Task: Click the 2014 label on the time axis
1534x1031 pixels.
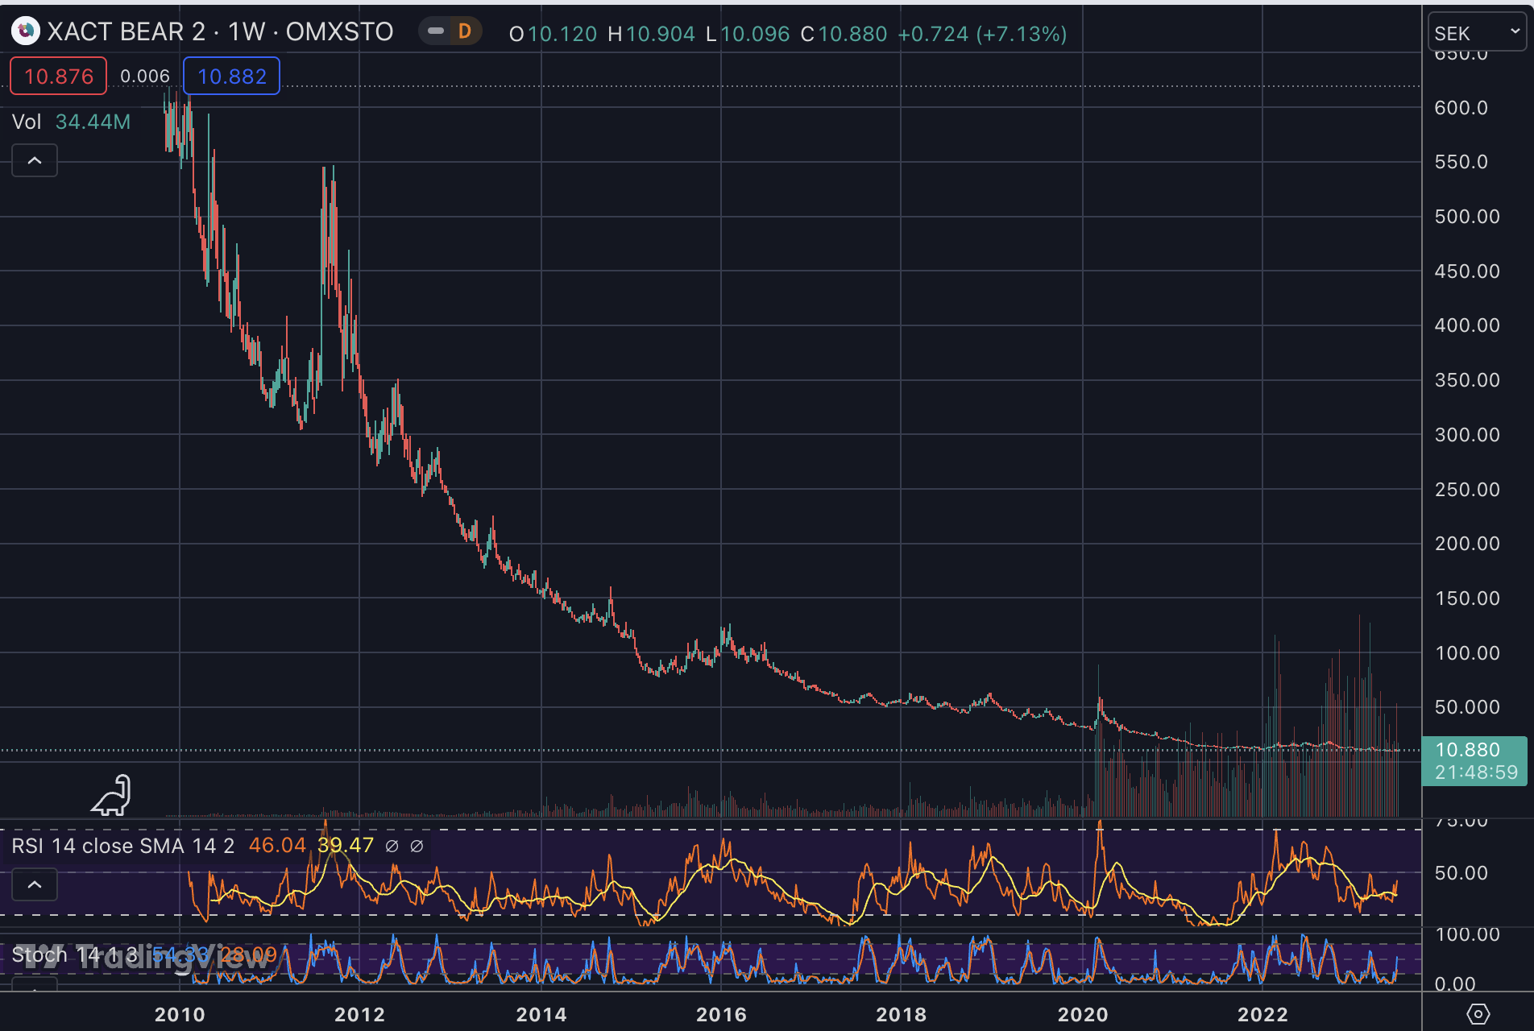Action: tap(541, 1015)
